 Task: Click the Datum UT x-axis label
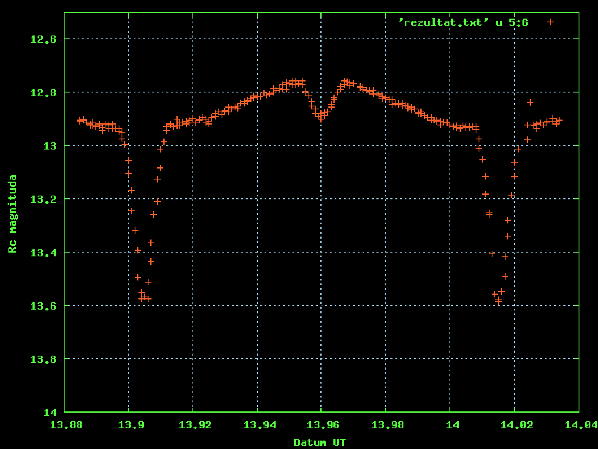click(319, 443)
